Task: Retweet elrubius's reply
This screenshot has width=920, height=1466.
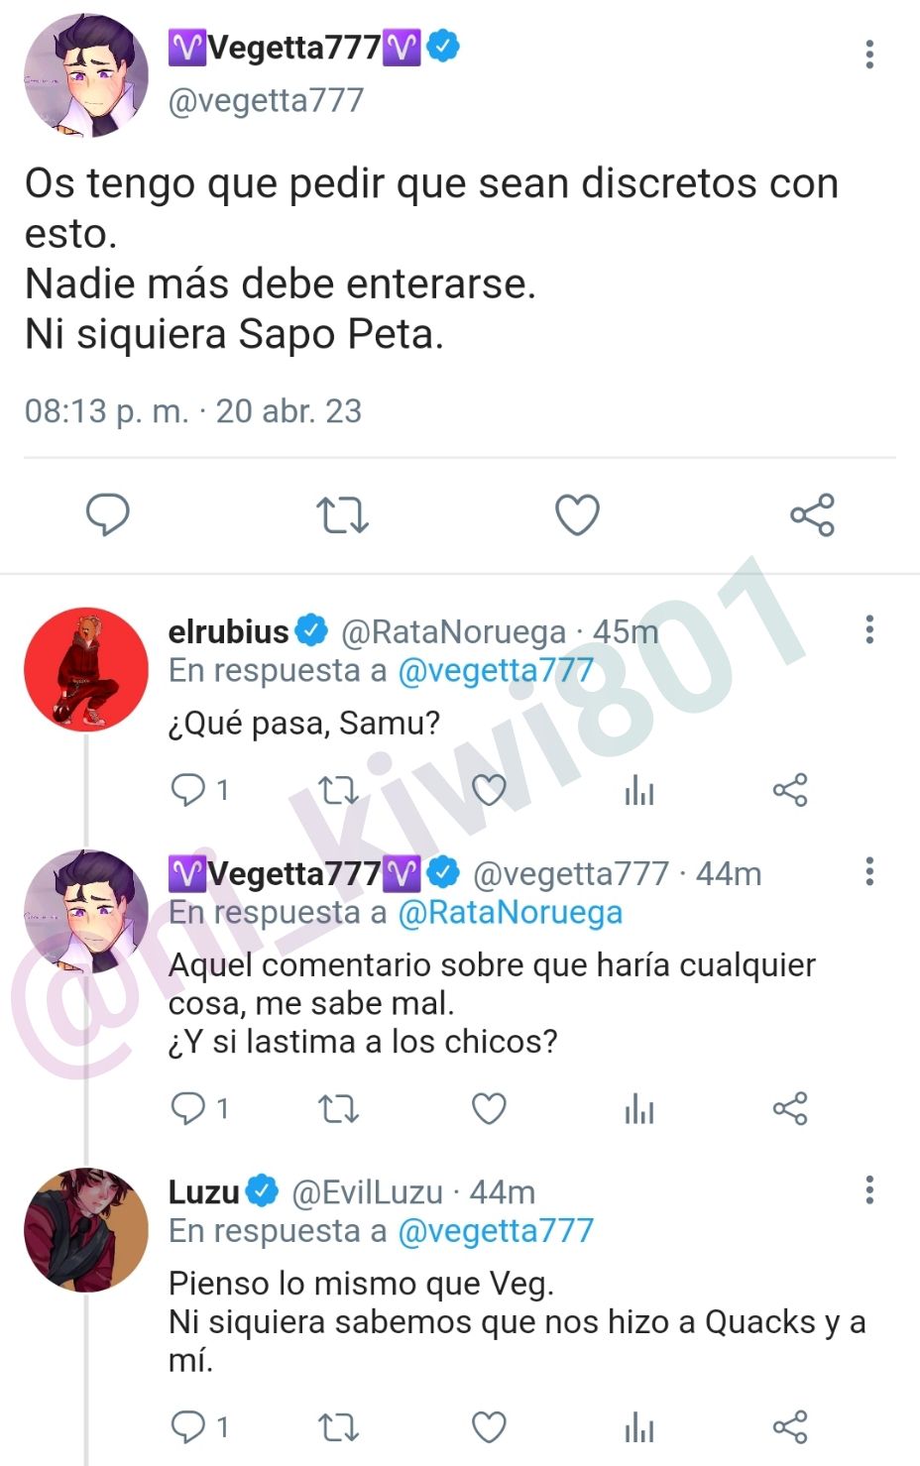Action: pos(338,790)
